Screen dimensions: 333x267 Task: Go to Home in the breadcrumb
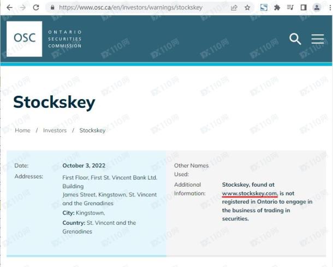[x=23, y=130]
